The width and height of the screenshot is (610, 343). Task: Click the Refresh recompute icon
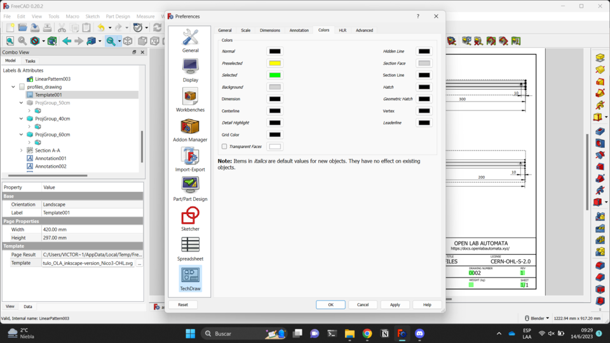(157, 27)
